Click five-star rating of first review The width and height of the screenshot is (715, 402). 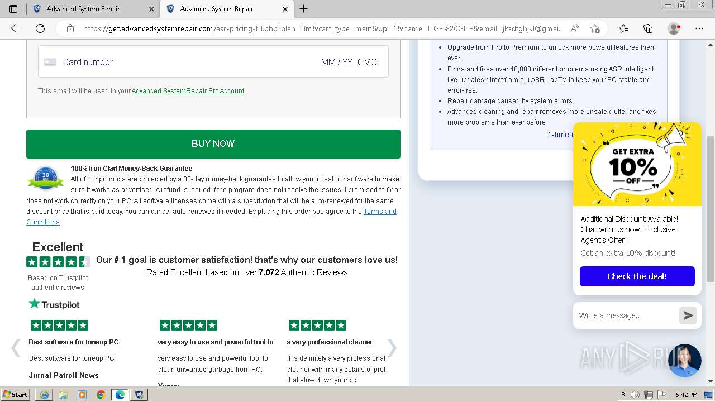59,325
